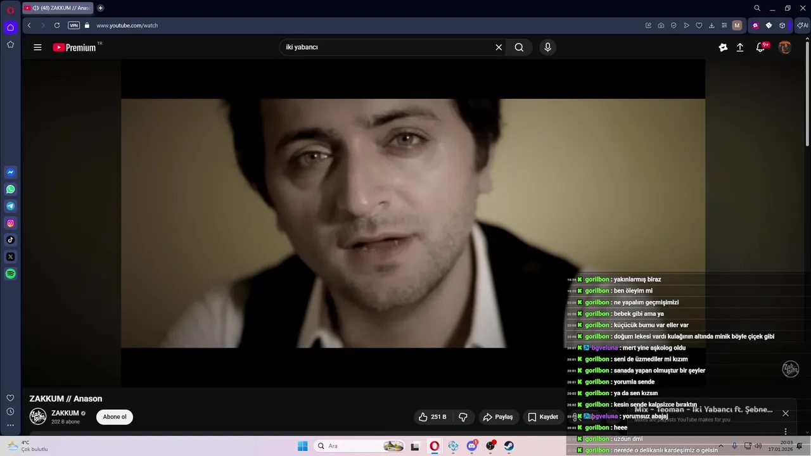The image size is (811, 456).
Task: Close the Mix playlist panel with X
Action: 786,413
